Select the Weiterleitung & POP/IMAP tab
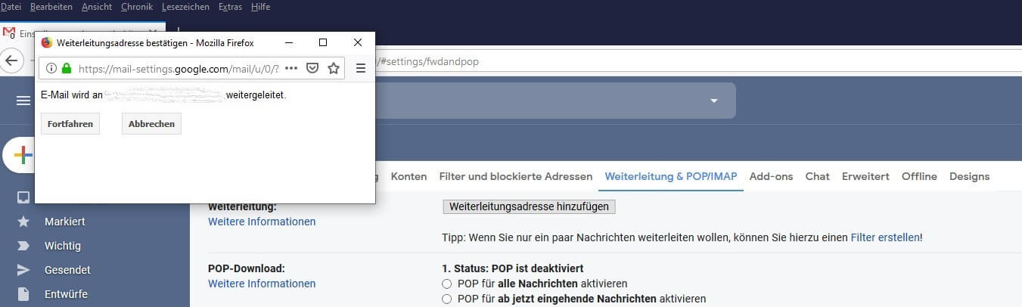Viewport: 1022px width, 307px height. 671,176
